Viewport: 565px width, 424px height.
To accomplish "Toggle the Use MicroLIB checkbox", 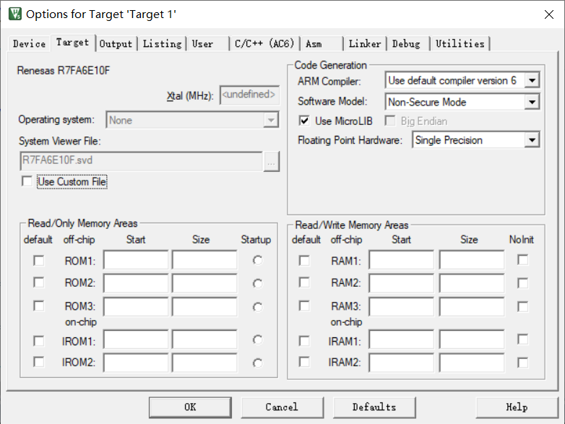I will pyautogui.click(x=304, y=121).
